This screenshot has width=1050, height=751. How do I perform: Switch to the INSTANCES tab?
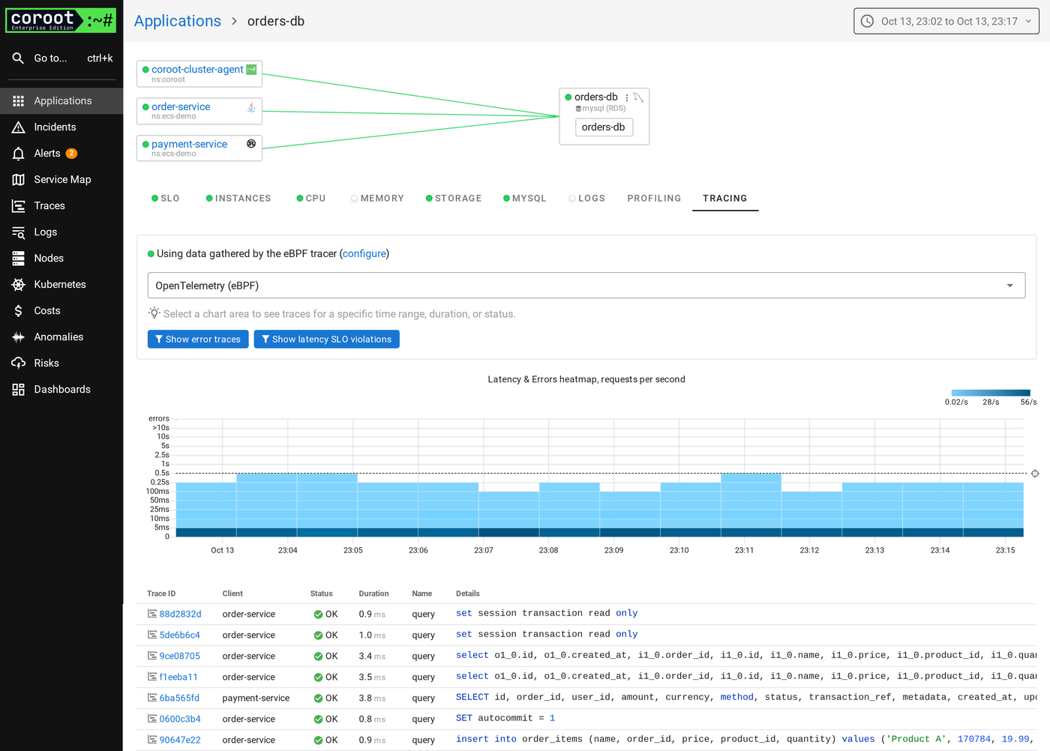coord(238,199)
